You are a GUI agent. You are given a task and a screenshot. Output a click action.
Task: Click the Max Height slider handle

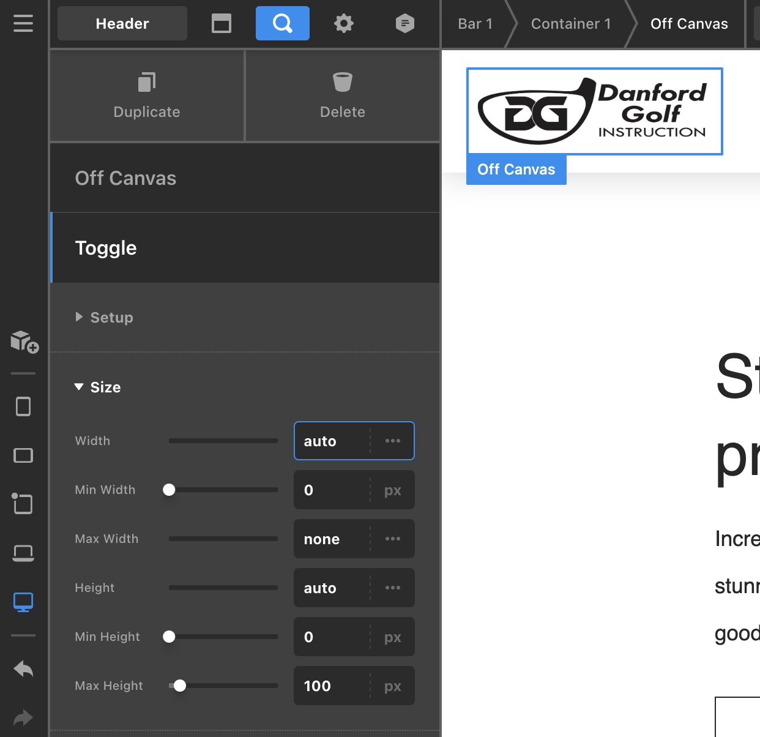point(180,686)
